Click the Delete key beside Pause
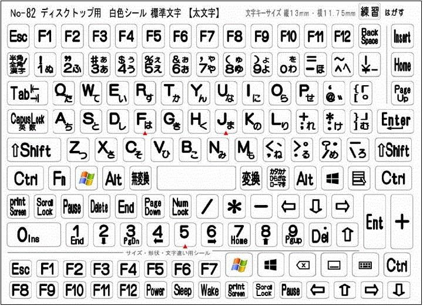 point(99,207)
